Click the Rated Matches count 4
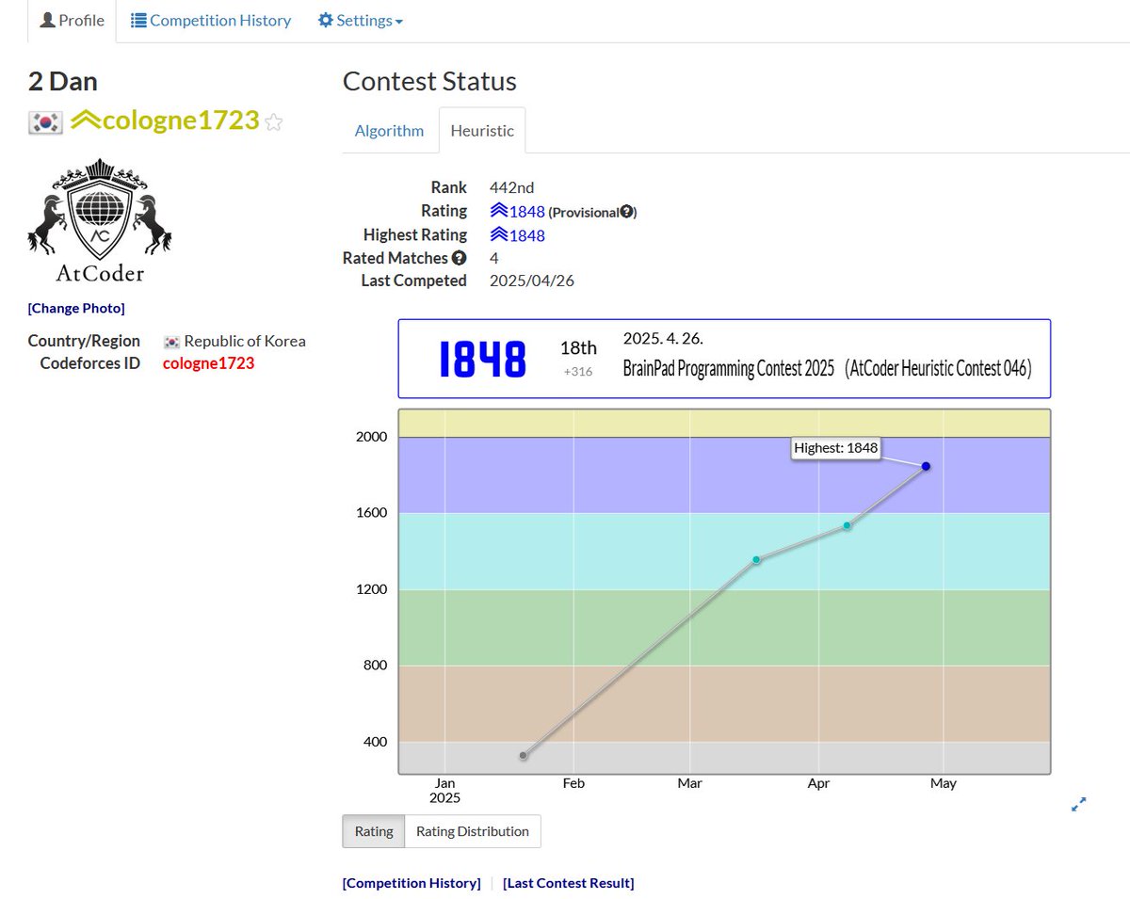This screenshot has width=1130, height=899. click(494, 258)
